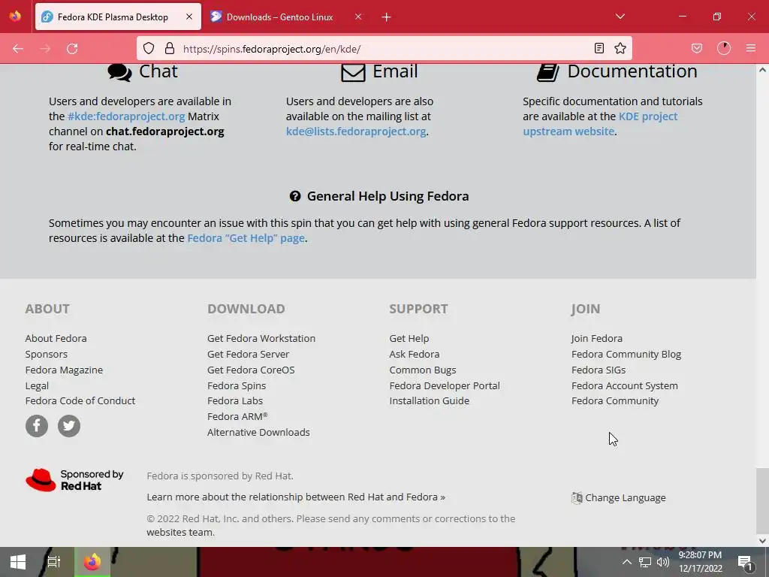The height and width of the screenshot is (577, 769).
Task: Open Get Help support link
Action: click(409, 339)
